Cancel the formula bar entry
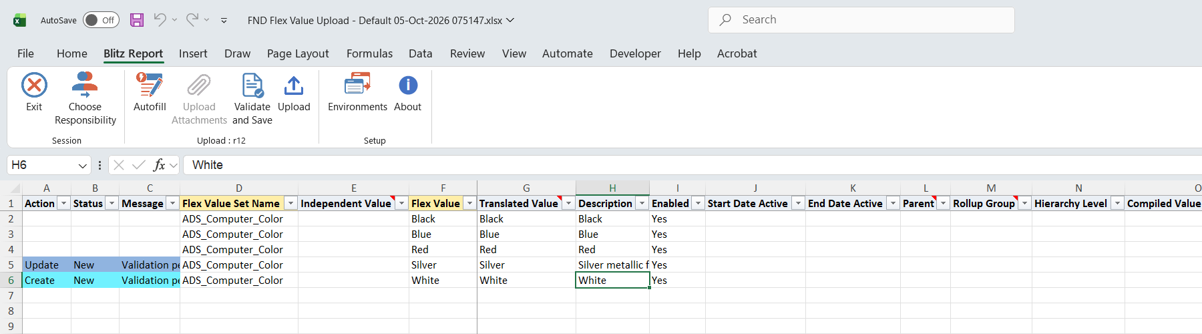Image resolution: width=1202 pixels, height=334 pixels. pyautogui.click(x=119, y=165)
